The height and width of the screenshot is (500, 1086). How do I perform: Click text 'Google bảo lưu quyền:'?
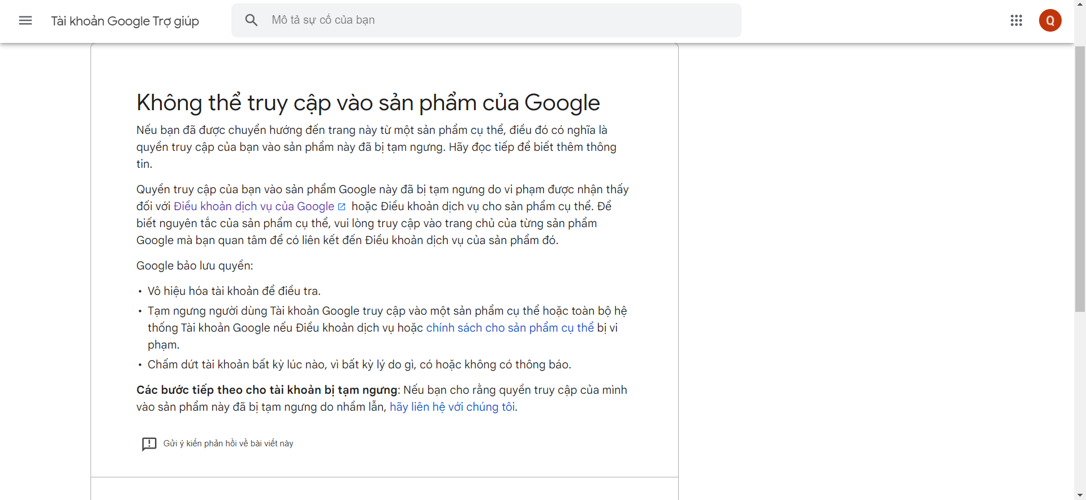pyautogui.click(x=195, y=266)
